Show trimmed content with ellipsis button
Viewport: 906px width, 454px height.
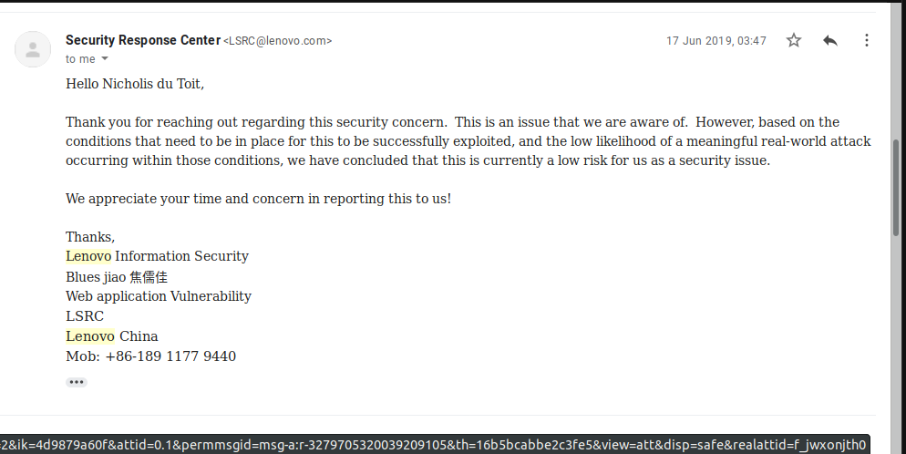77,382
